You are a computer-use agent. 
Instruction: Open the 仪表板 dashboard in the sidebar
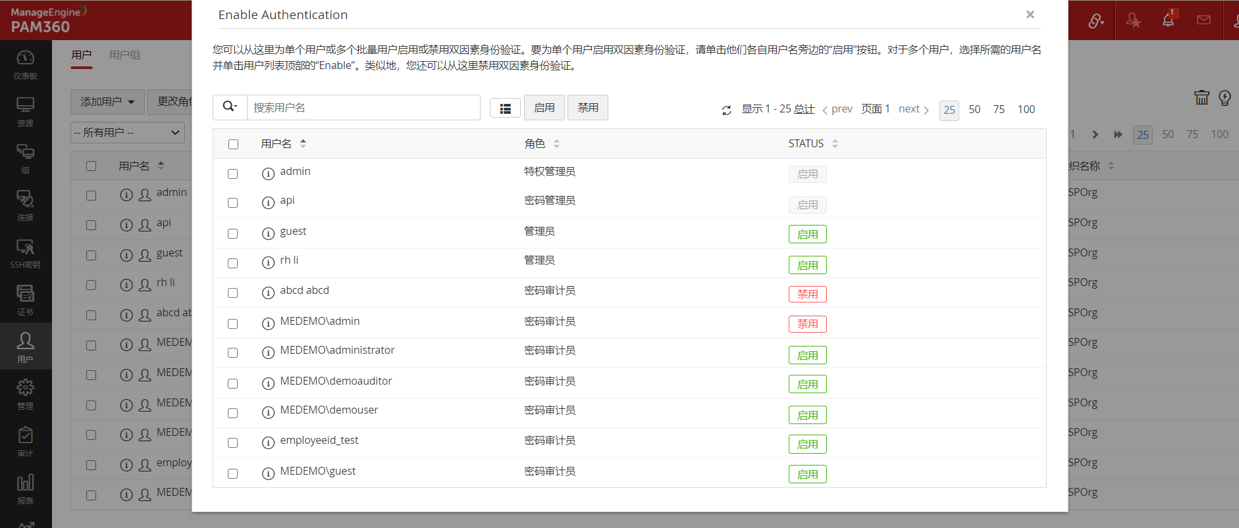pyautogui.click(x=25, y=64)
